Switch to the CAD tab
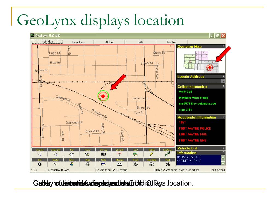This screenshot has height=210, width=280. 140,42
